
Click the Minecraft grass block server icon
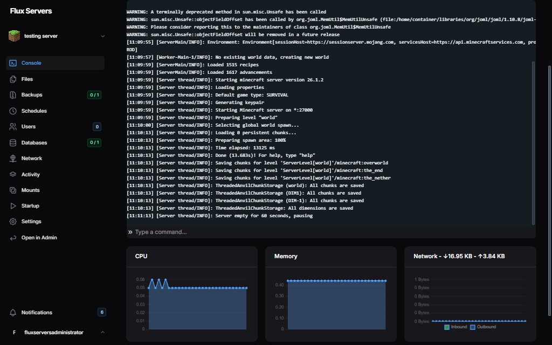point(14,36)
